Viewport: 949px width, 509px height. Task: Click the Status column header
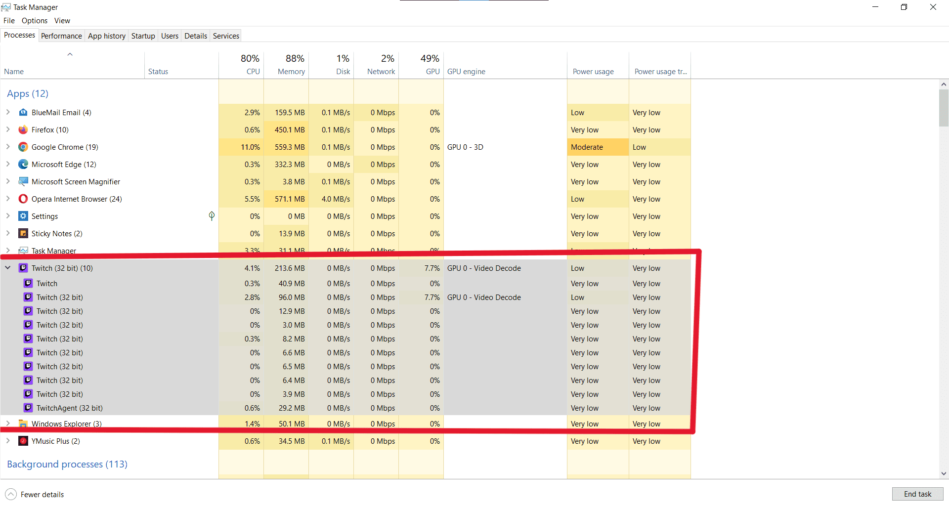(x=181, y=65)
